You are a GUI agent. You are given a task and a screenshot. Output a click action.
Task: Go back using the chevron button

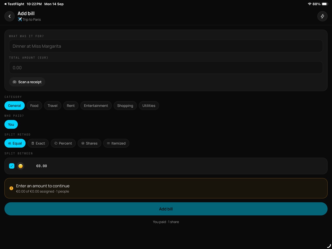10,16
